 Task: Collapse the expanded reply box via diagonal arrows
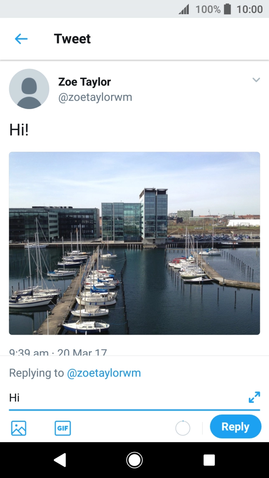click(254, 397)
